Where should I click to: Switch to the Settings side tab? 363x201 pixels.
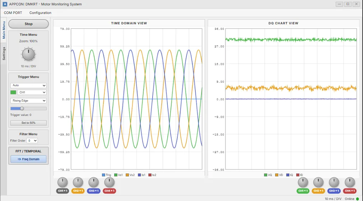tap(4, 54)
